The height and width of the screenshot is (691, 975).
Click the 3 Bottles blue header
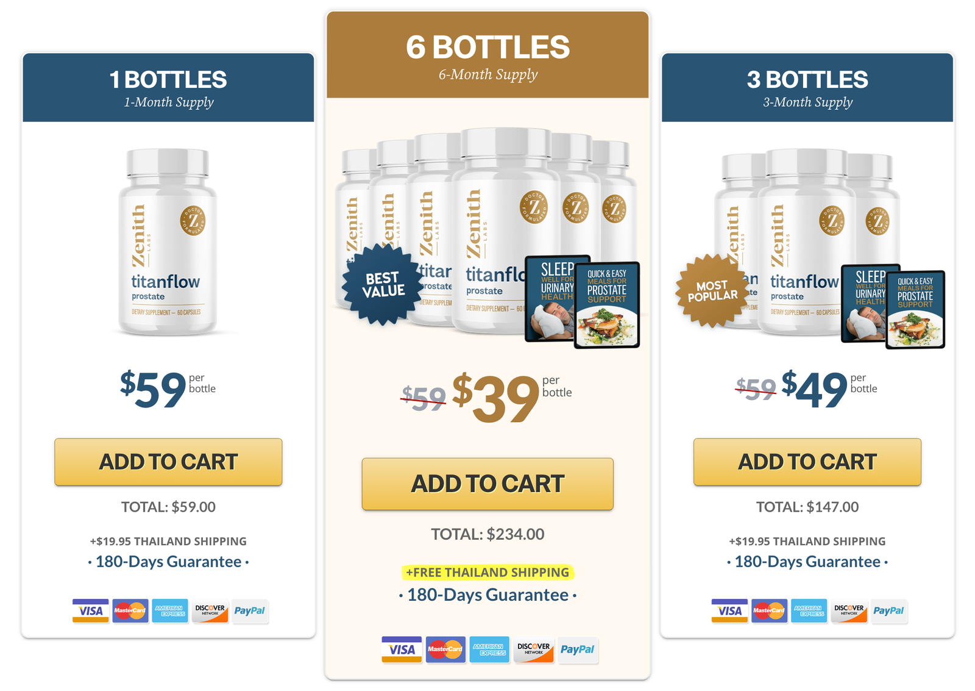807,87
